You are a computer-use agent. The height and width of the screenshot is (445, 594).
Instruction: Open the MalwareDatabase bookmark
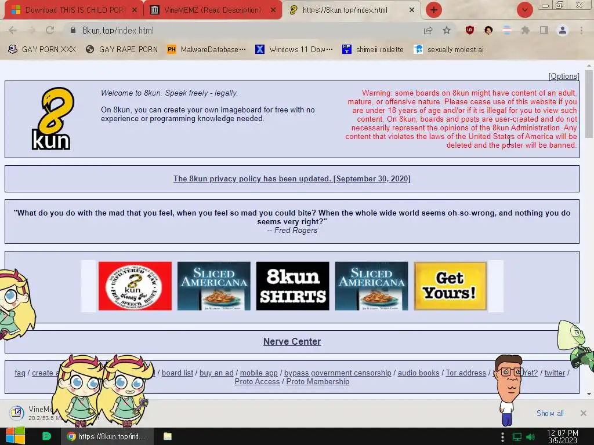coord(207,49)
